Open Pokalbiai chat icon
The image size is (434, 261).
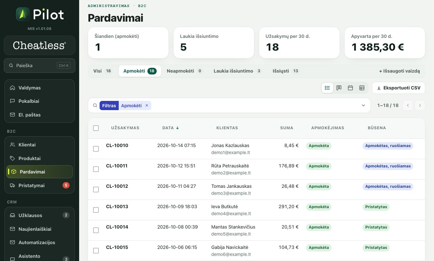coord(12,101)
